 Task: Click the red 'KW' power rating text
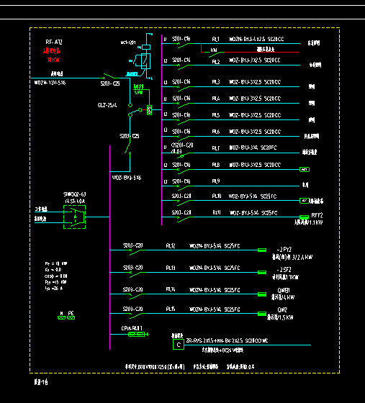pos(53,60)
